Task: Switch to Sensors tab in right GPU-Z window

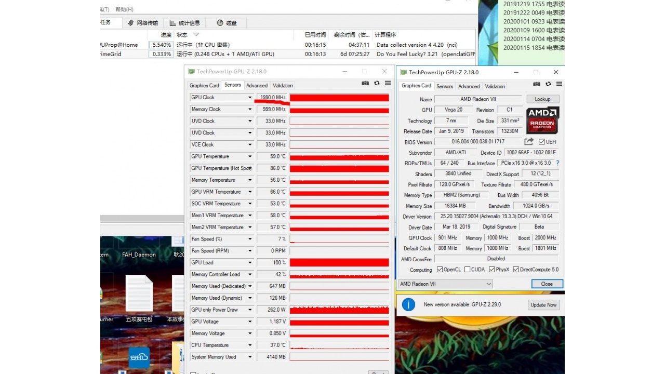Action: [445, 86]
